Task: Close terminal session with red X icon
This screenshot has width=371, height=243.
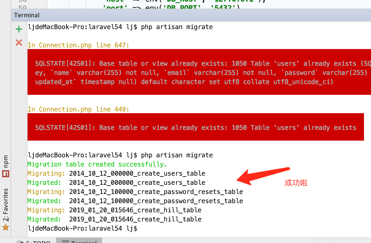Action: 19,43
